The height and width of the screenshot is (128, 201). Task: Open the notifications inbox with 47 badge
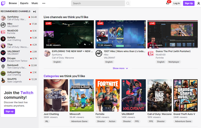[x=168, y=3]
